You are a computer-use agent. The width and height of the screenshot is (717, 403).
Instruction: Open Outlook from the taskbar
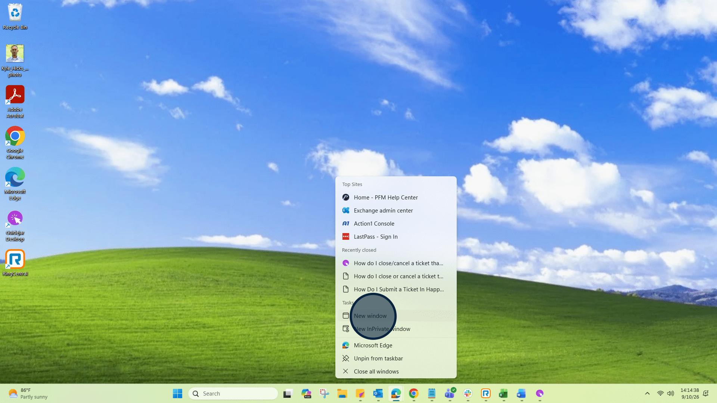click(x=378, y=393)
